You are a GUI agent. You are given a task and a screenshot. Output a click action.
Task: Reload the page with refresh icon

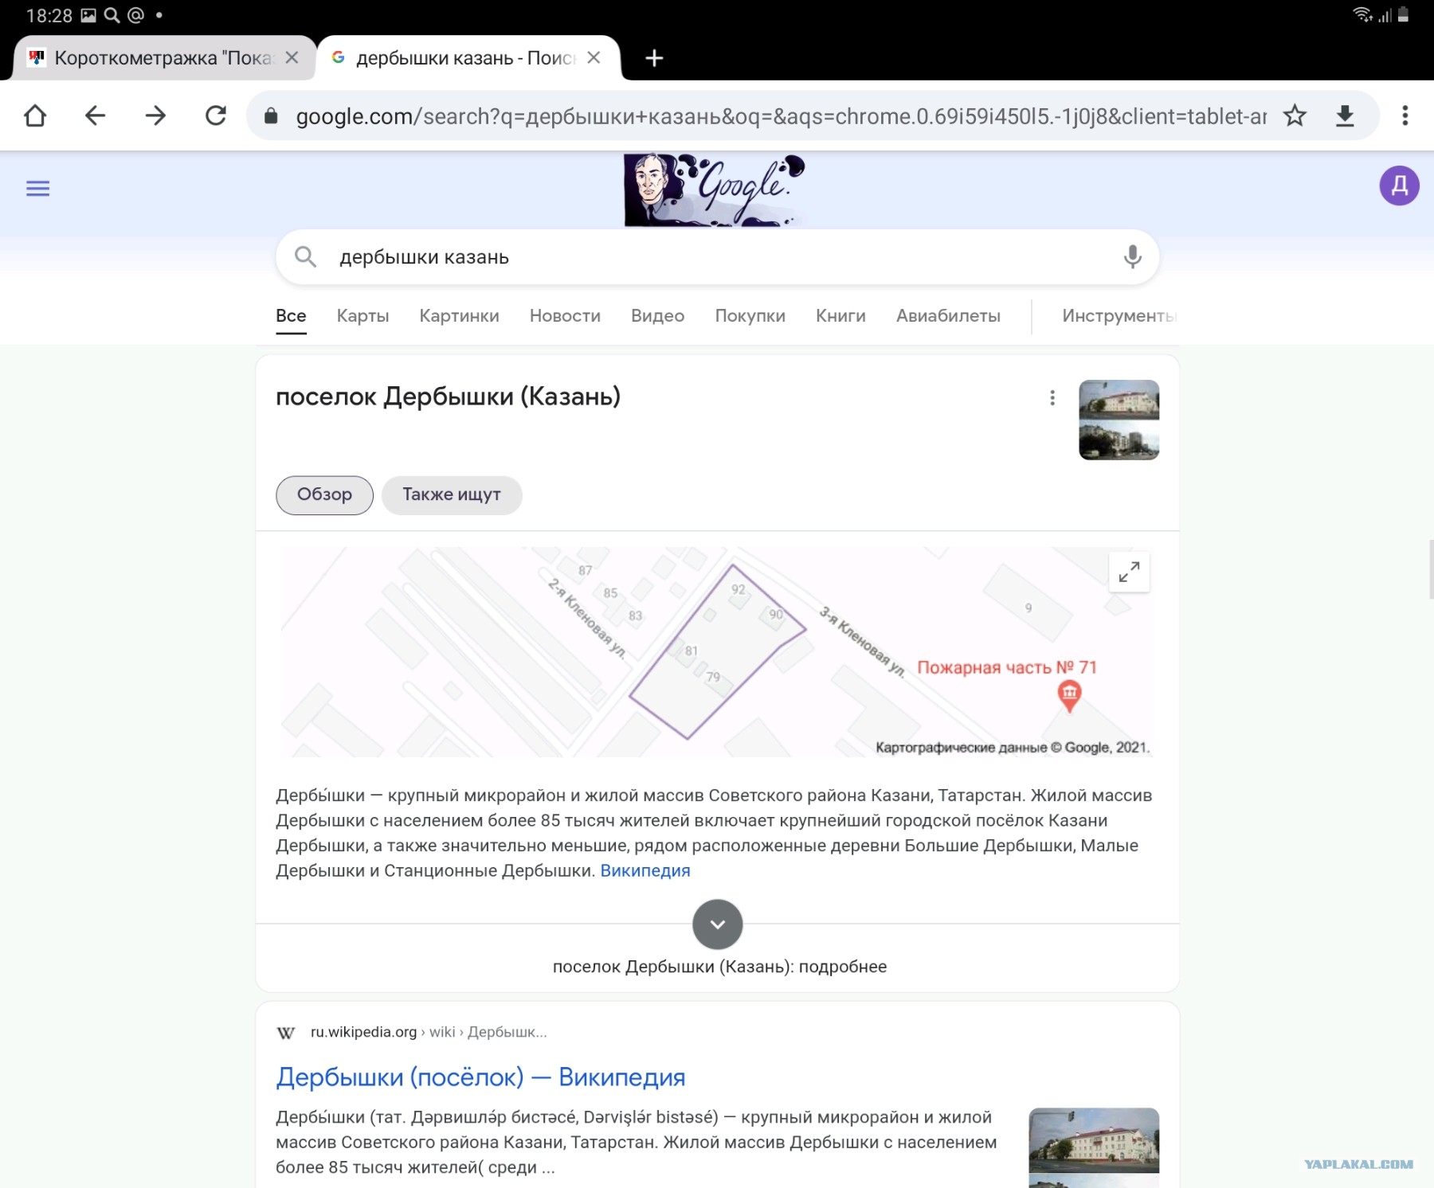pos(216,116)
